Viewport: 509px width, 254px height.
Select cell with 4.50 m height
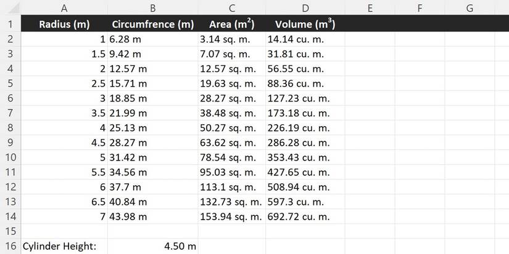point(153,246)
